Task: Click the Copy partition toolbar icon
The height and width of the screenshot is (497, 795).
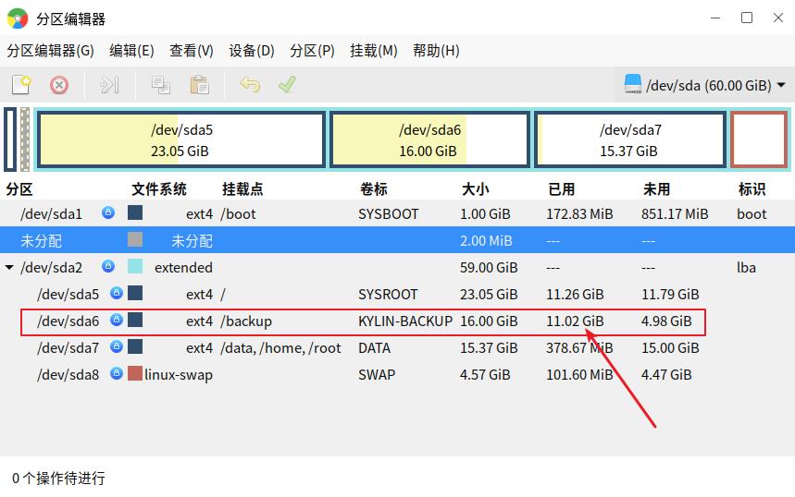Action: [160, 84]
